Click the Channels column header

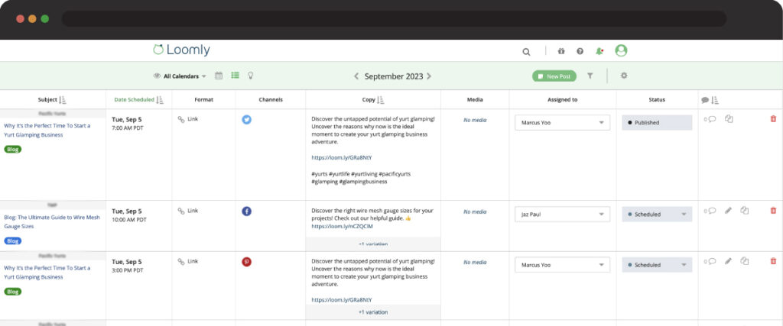click(271, 100)
